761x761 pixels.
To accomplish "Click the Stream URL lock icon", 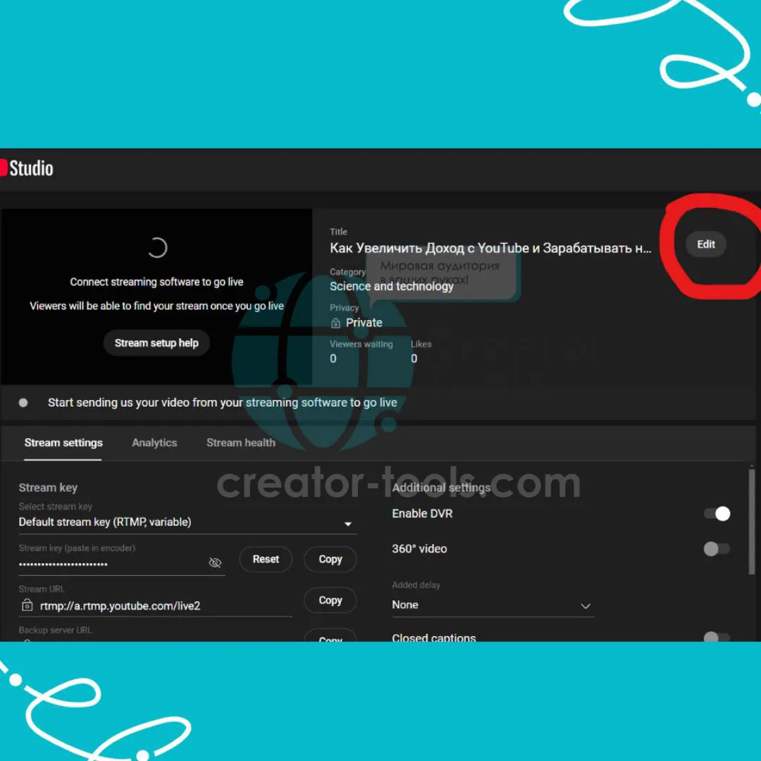I will pyautogui.click(x=27, y=605).
